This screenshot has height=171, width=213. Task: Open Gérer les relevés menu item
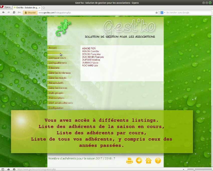point(58,78)
